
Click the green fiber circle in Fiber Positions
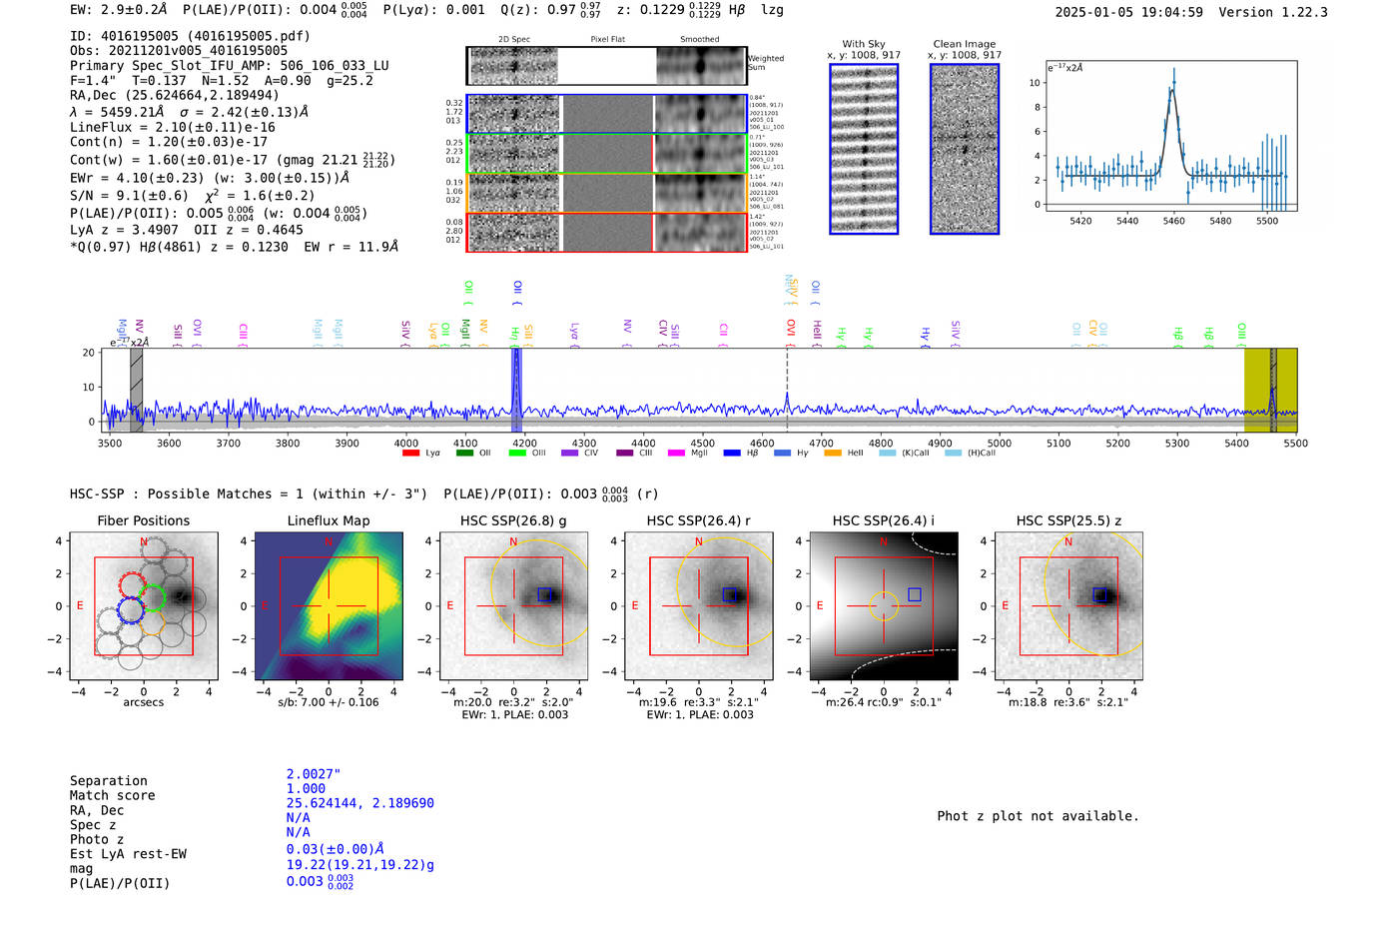tap(153, 598)
